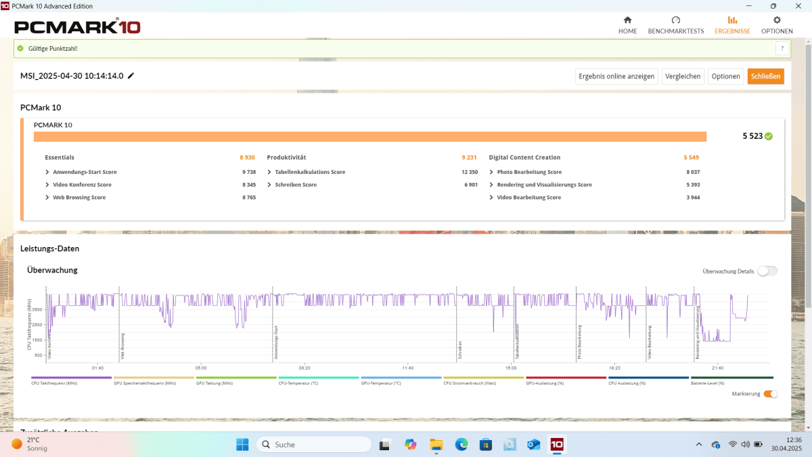Open the HOME tab

pos(627,25)
